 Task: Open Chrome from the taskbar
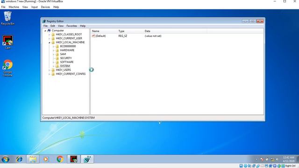pos(60,159)
